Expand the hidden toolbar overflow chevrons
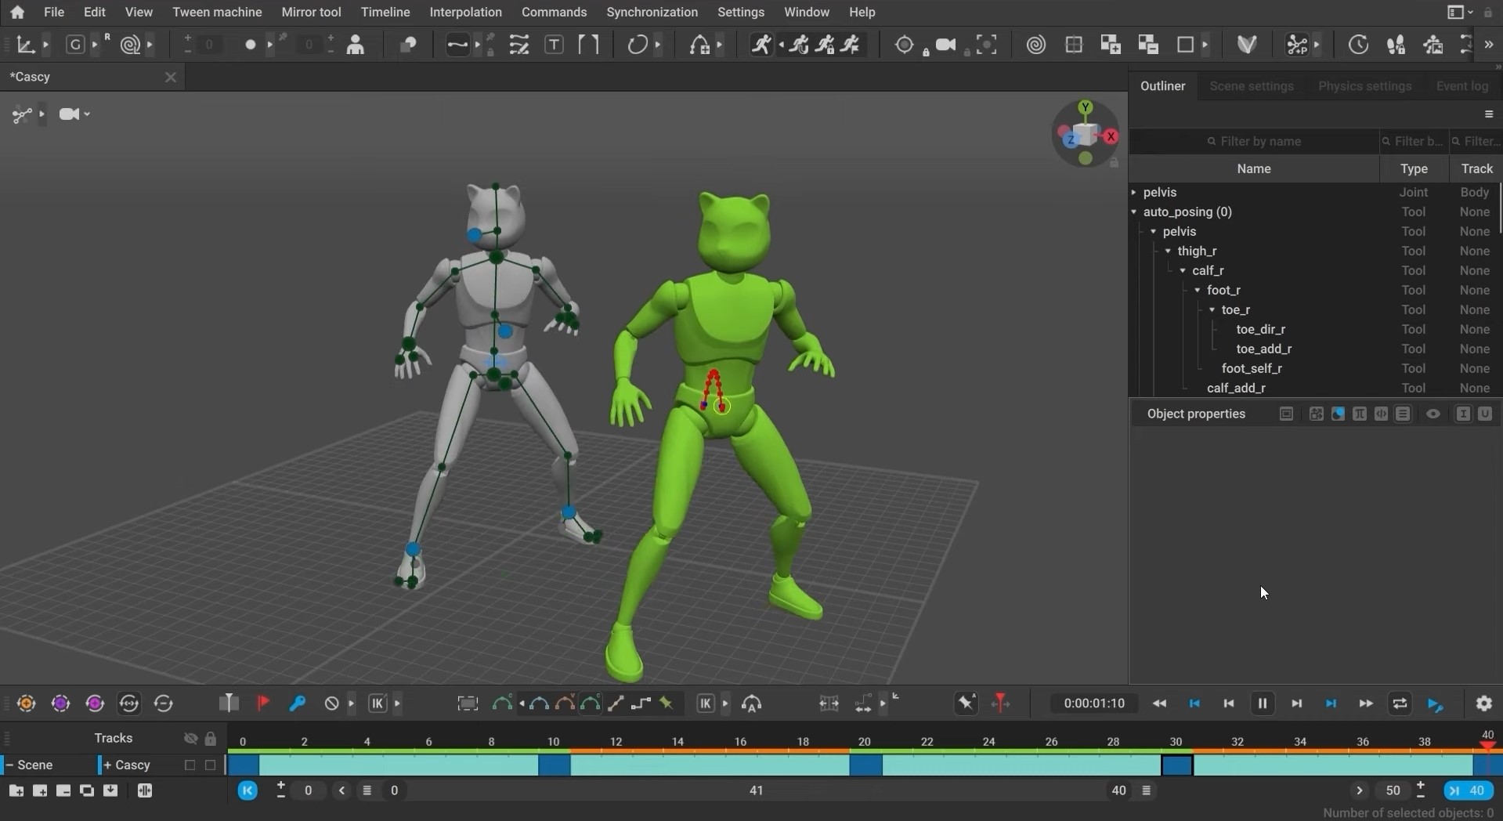The width and height of the screenshot is (1503, 821). [x=1489, y=45]
